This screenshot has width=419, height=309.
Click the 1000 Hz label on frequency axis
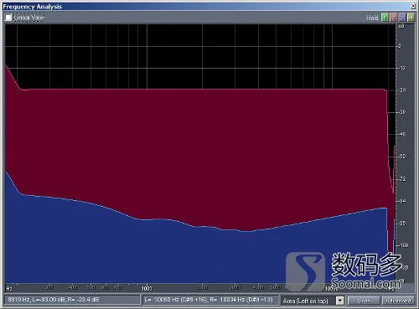pos(147,288)
